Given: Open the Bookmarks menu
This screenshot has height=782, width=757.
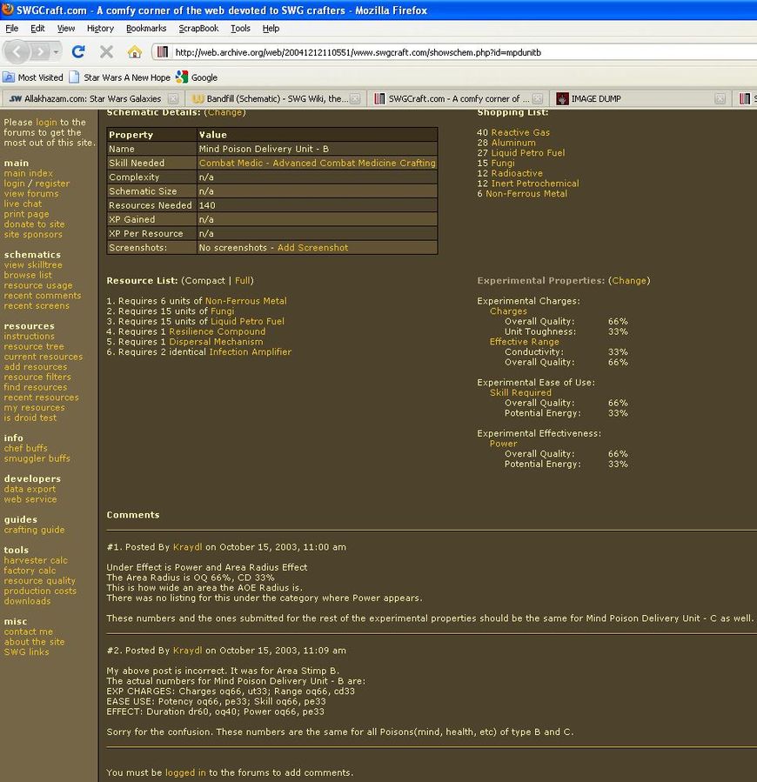Looking at the screenshot, I should pos(146,28).
